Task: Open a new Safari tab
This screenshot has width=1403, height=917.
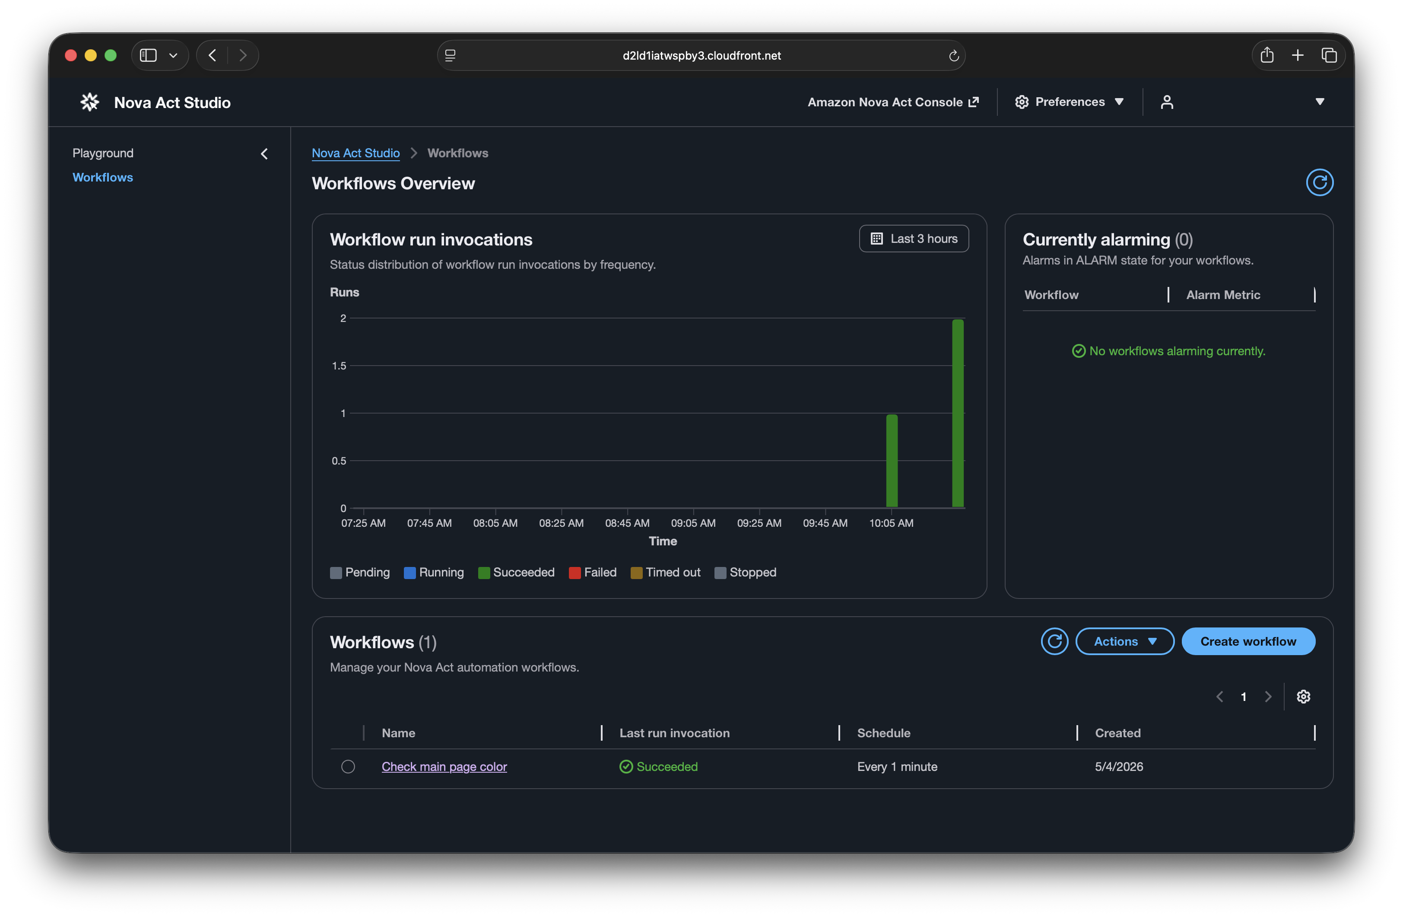Action: pos(1298,55)
